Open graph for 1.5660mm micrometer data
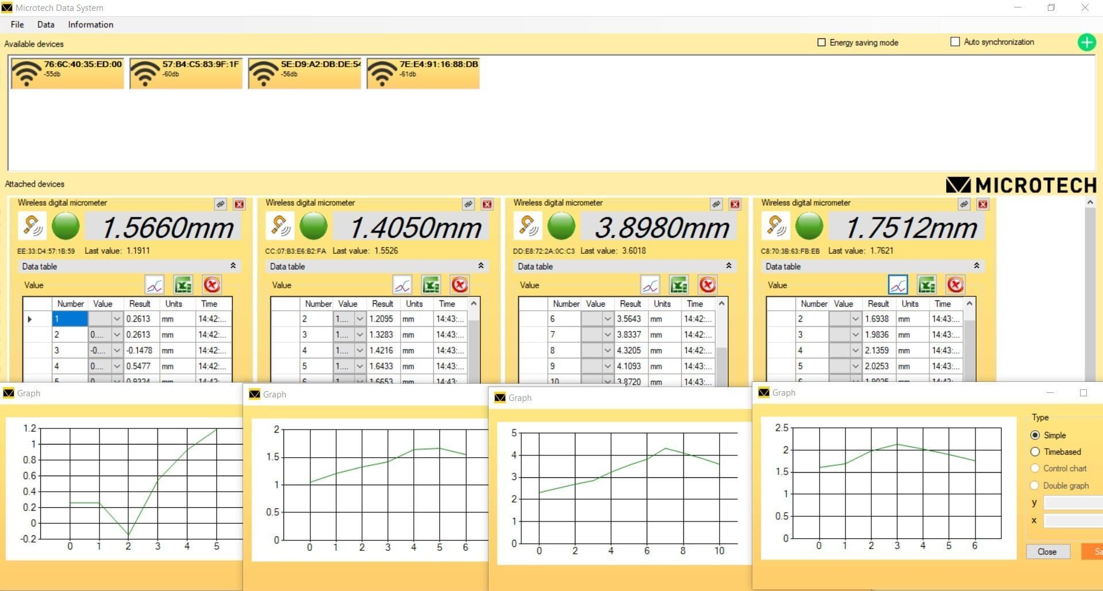 pyautogui.click(x=155, y=285)
